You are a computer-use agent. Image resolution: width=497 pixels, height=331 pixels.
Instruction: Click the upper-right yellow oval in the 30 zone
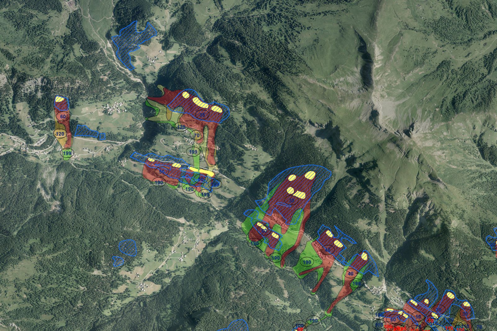[310, 175]
